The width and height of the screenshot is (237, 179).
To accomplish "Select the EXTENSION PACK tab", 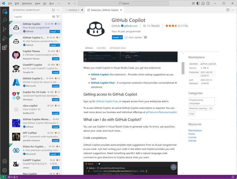I will pos(118,48).
